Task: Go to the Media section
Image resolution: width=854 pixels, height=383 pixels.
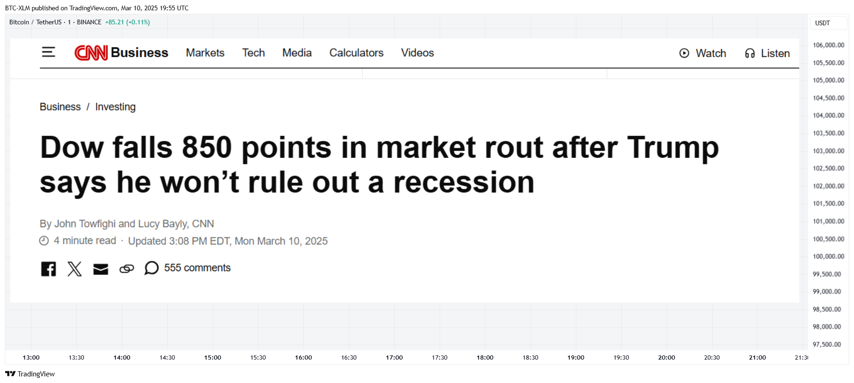Action: (297, 53)
